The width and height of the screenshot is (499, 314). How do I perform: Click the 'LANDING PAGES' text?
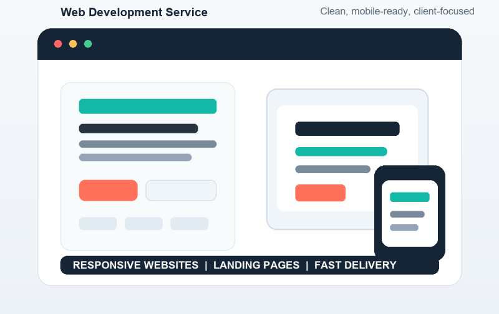(256, 265)
